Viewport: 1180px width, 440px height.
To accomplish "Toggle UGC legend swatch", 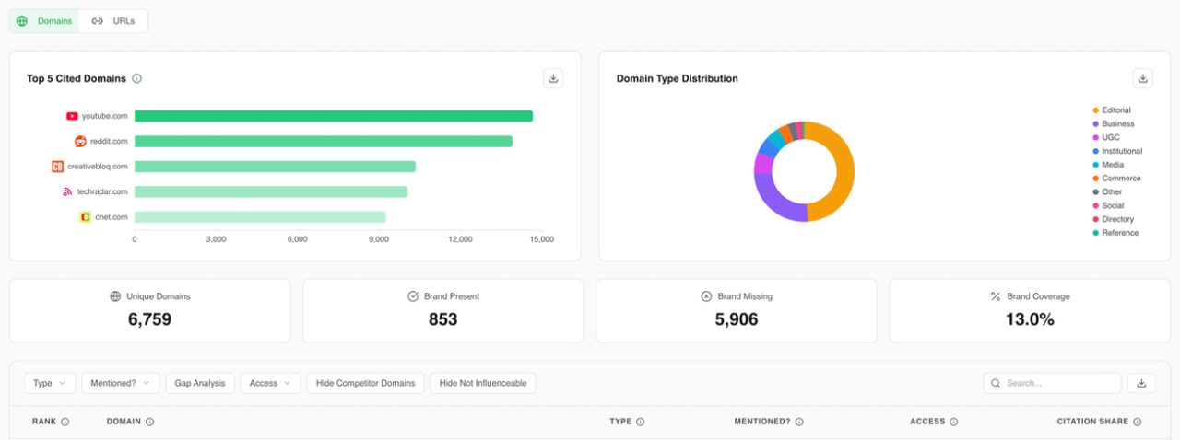I will coord(1095,137).
